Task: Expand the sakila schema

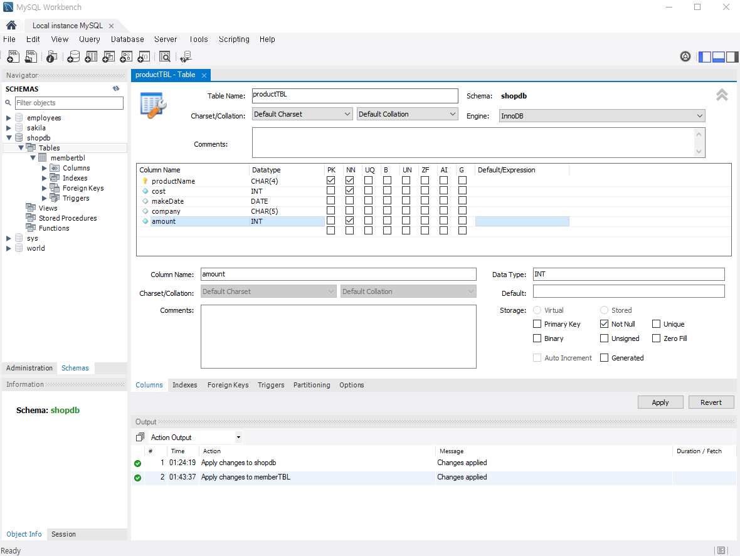Action: 9,128
